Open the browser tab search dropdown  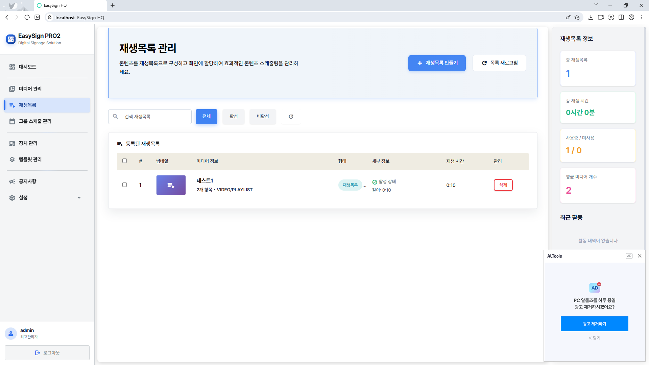click(596, 5)
